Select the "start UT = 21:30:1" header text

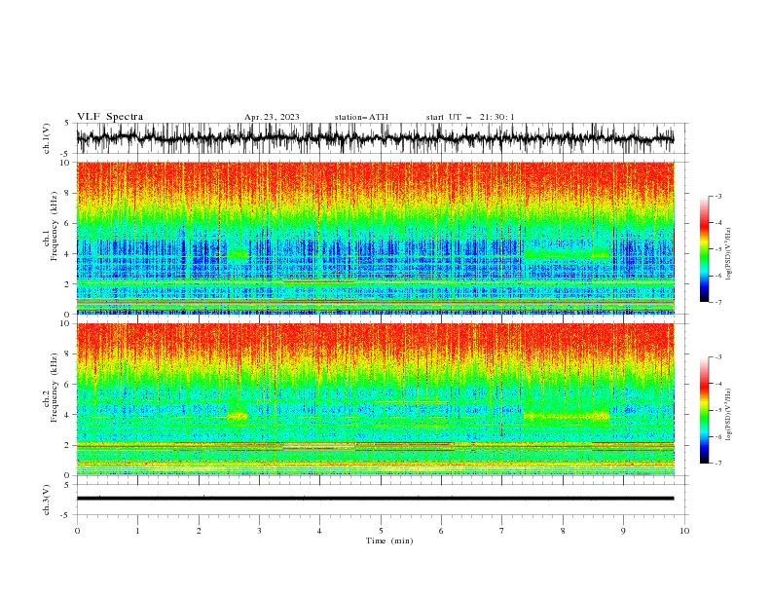(470, 117)
